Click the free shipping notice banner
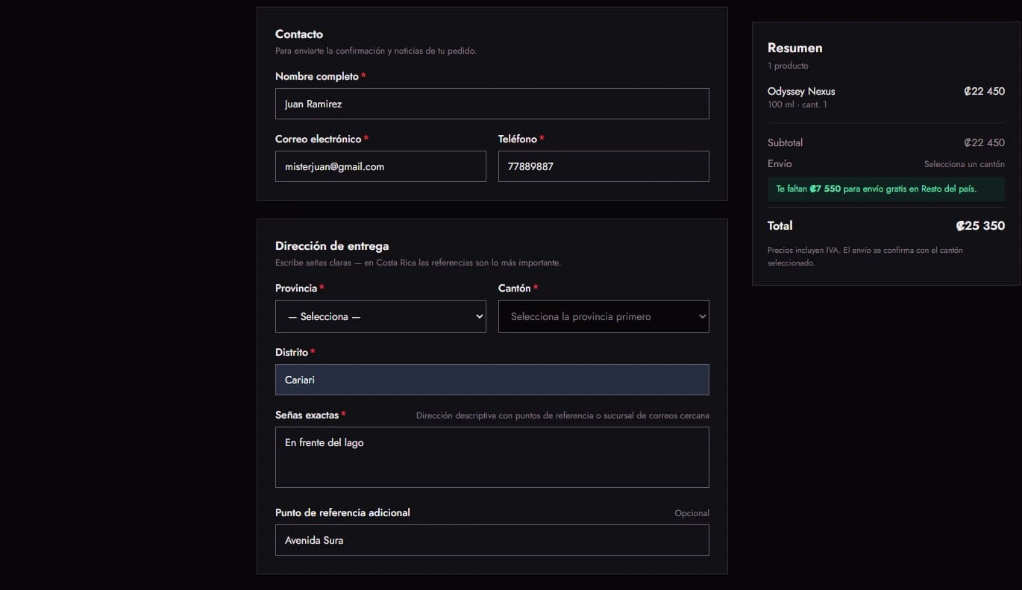 tap(886, 189)
